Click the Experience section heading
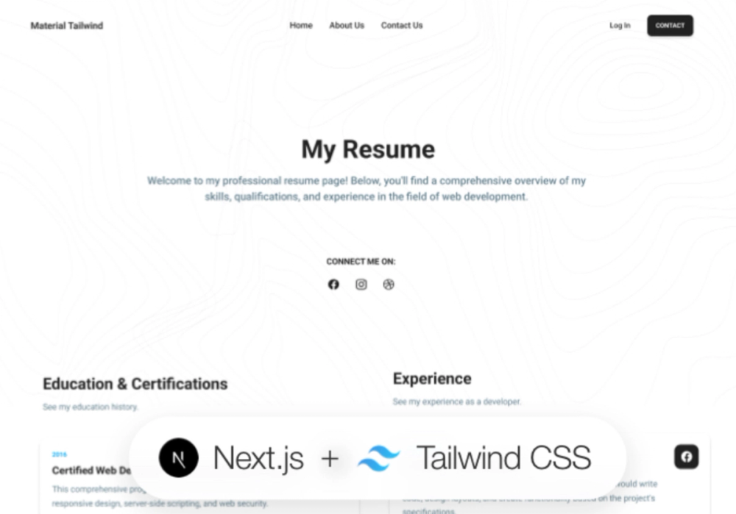This screenshot has width=736, height=514. (432, 379)
